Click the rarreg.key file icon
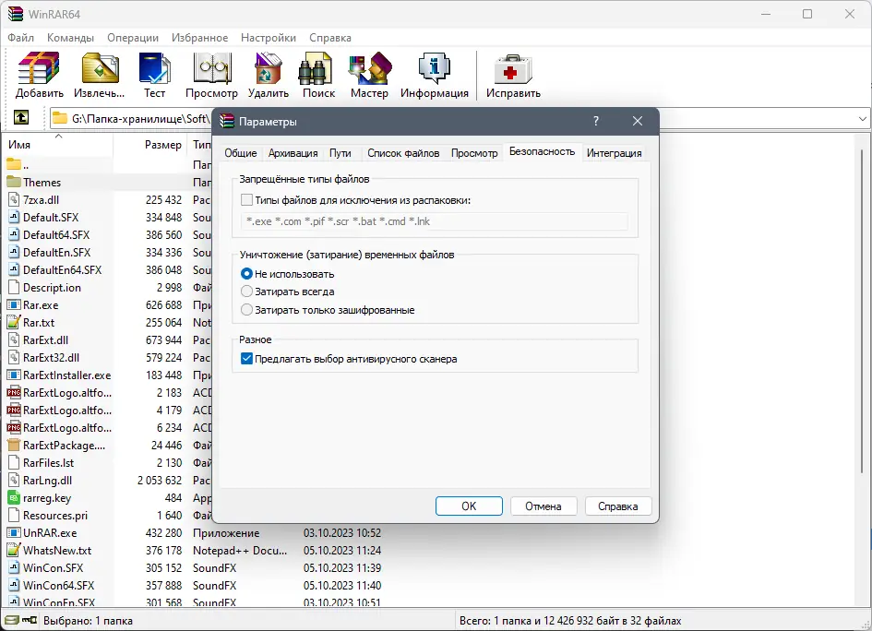Viewport: 872px width, 631px height. coord(14,498)
